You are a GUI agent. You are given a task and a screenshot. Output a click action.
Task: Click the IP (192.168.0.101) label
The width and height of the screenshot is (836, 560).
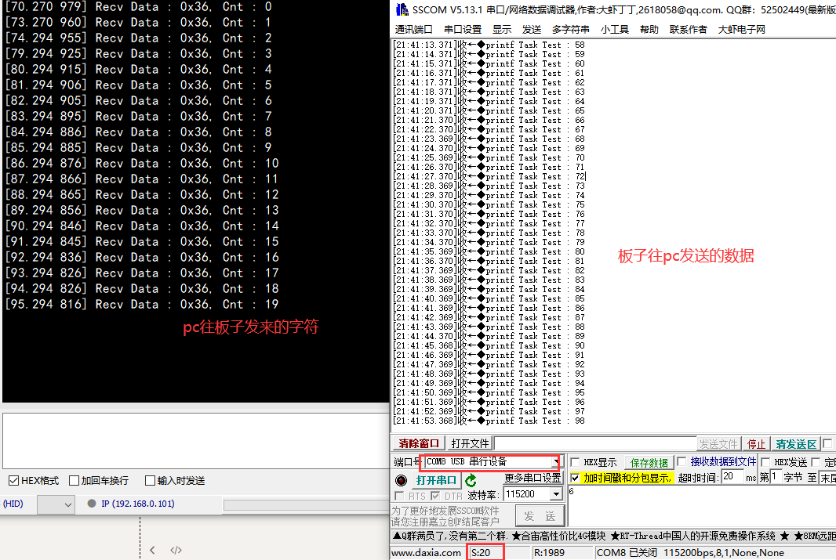137,504
